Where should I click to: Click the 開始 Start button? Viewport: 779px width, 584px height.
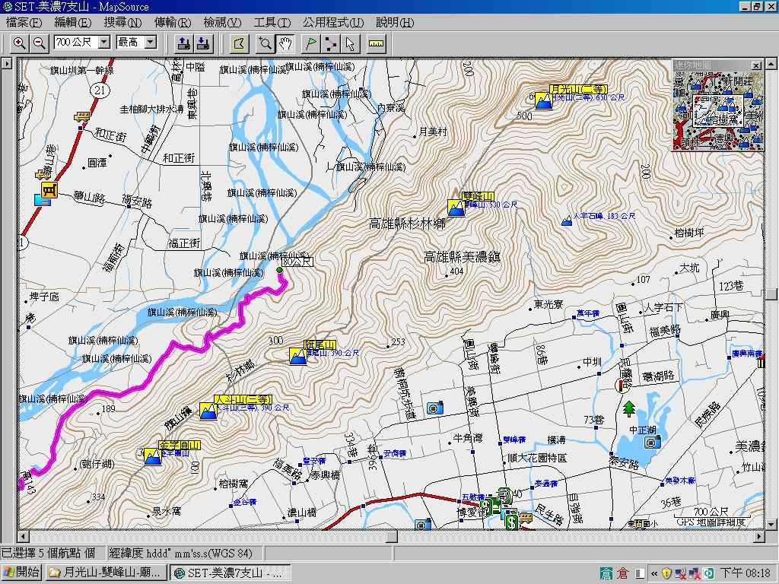pyautogui.click(x=21, y=573)
